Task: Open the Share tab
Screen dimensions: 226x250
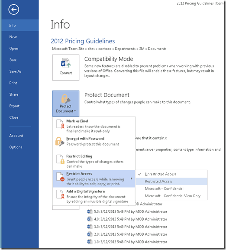Action: click(x=20, y=94)
